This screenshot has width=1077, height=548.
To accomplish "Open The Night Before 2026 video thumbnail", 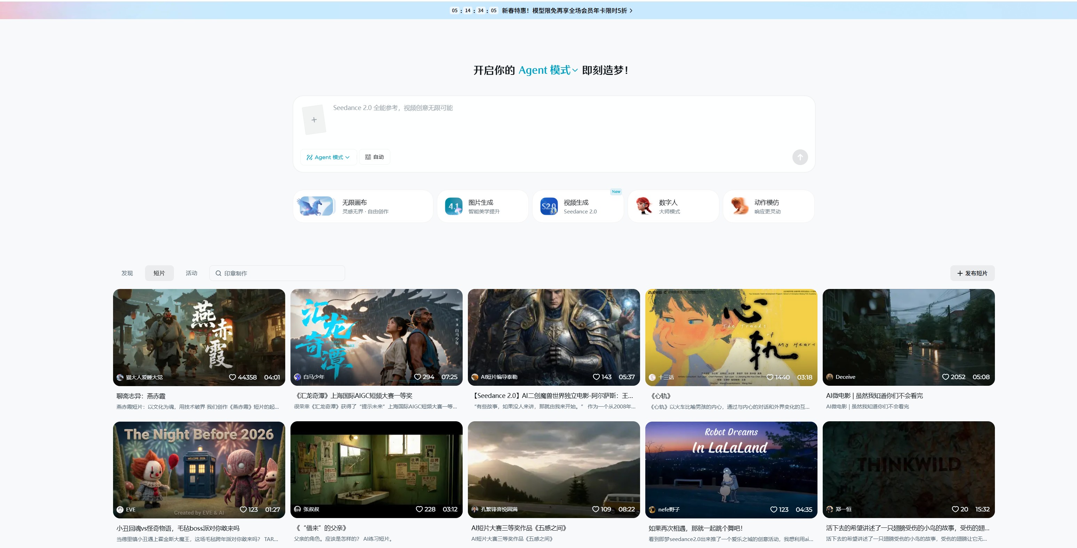I will coord(199,464).
